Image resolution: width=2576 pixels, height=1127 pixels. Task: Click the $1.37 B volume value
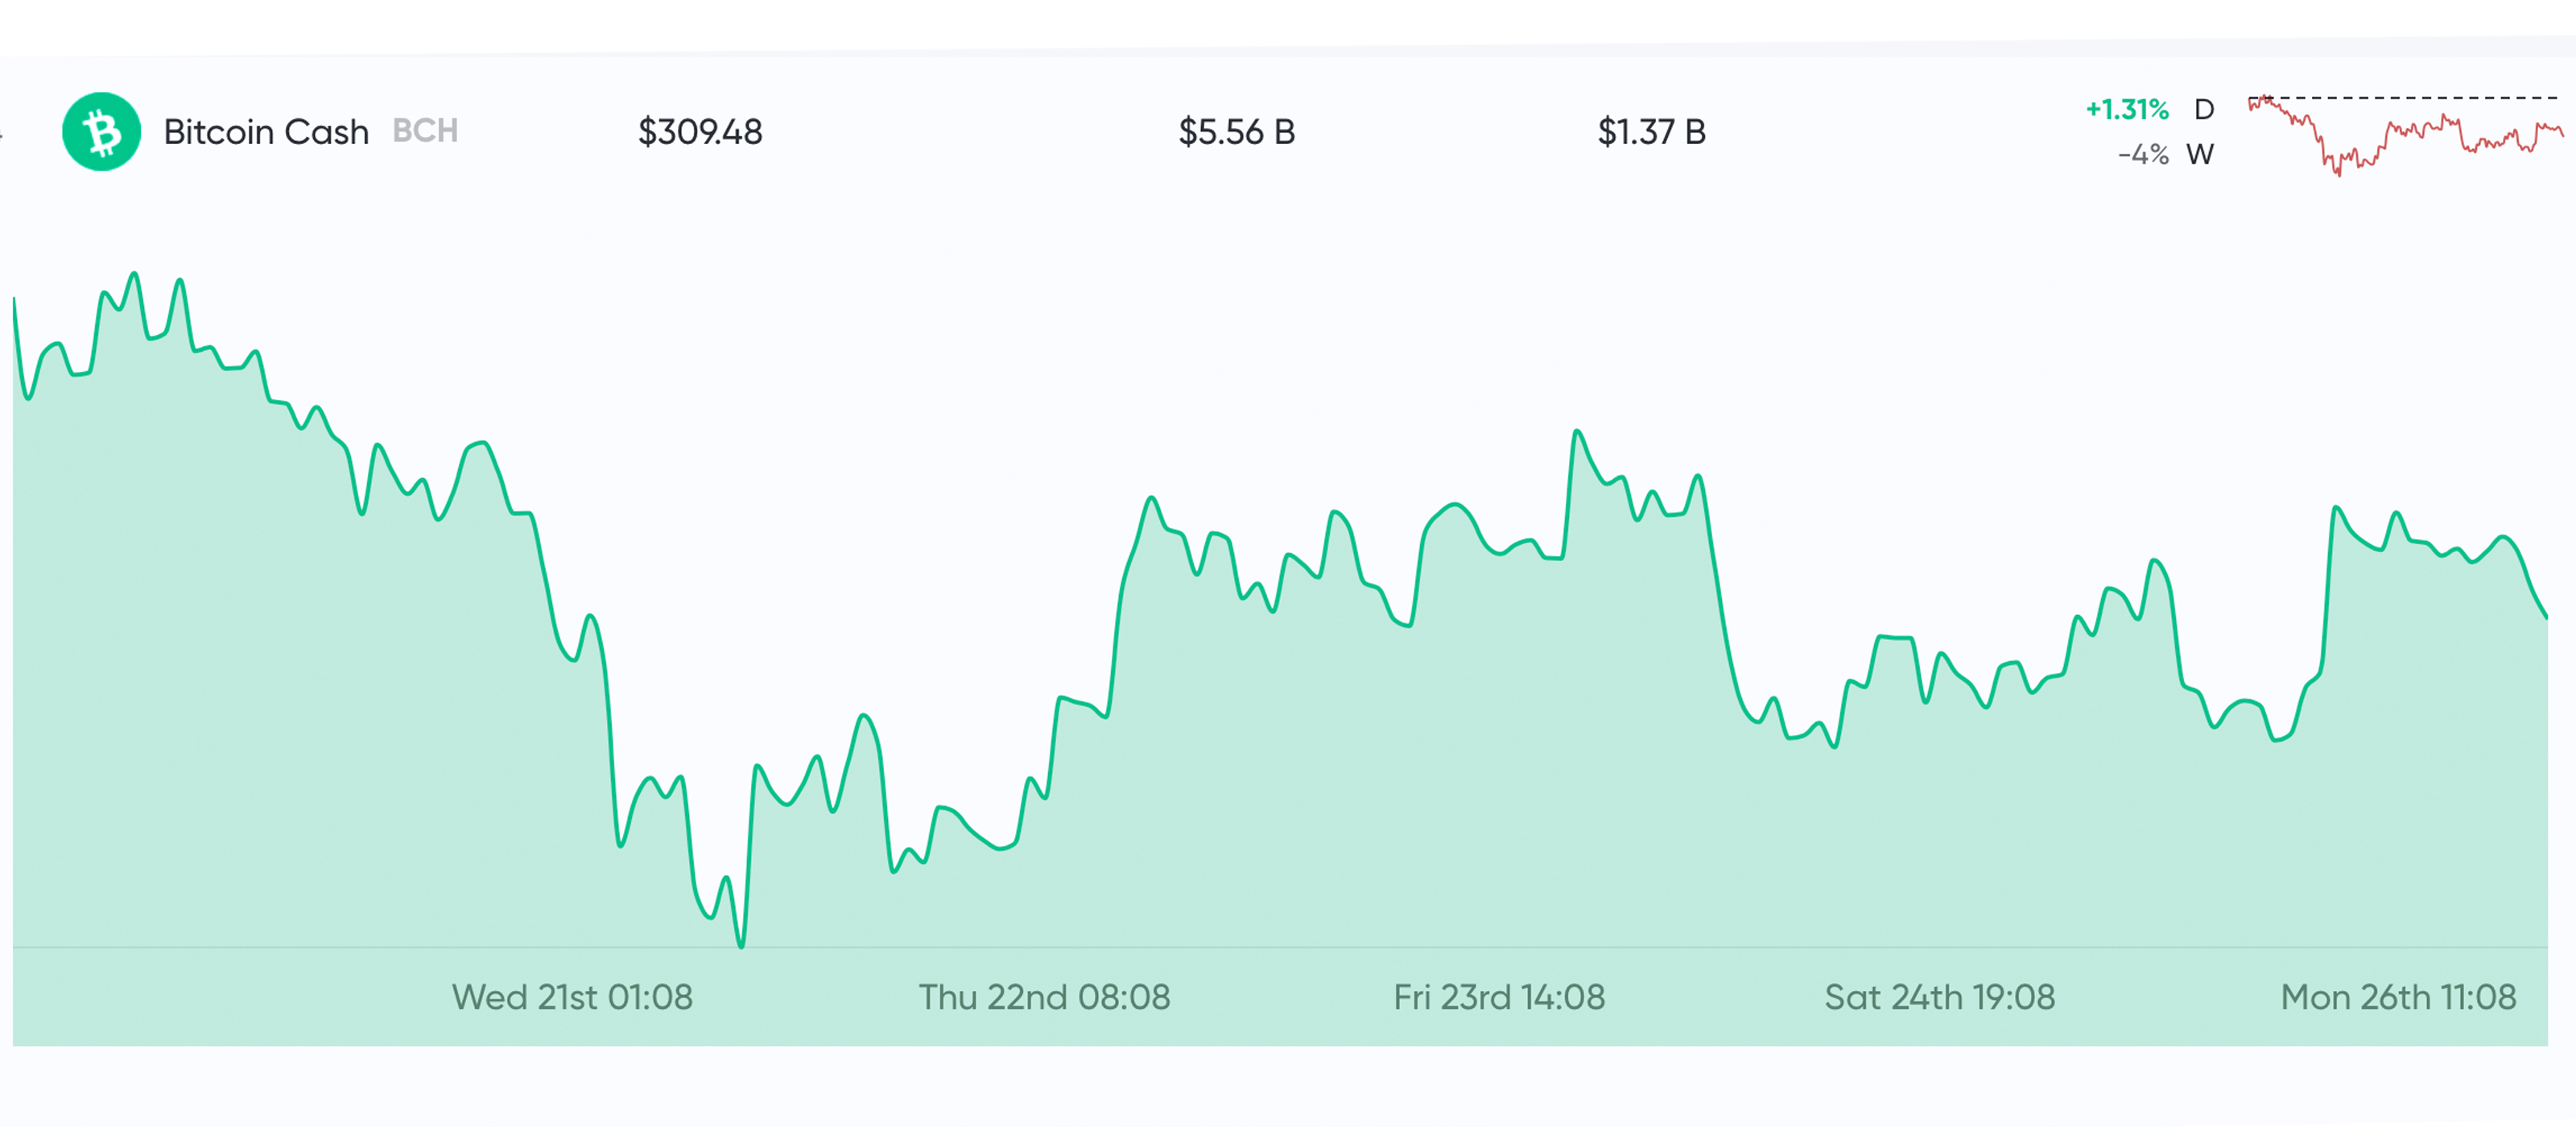tap(1651, 132)
